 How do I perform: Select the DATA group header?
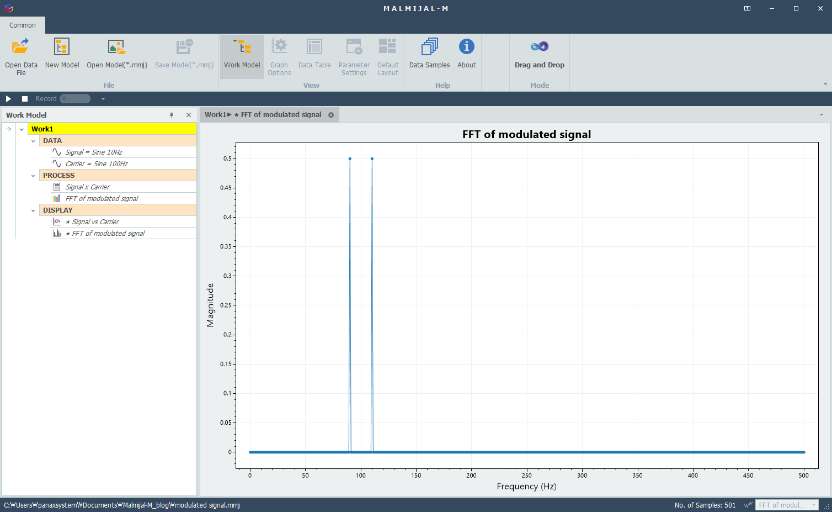pyautogui.click(x=118, y=140)
